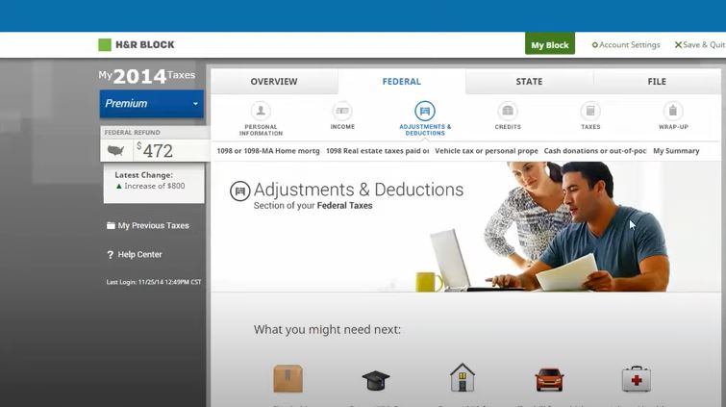This screenshot has width=726, height=407.
Task: Click the X icon beside Save & Quit
Action: (x=678, y=45)
